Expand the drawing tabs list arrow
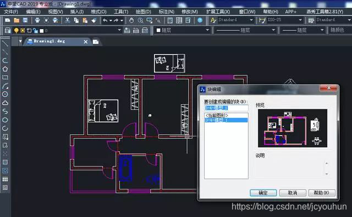 20,41
